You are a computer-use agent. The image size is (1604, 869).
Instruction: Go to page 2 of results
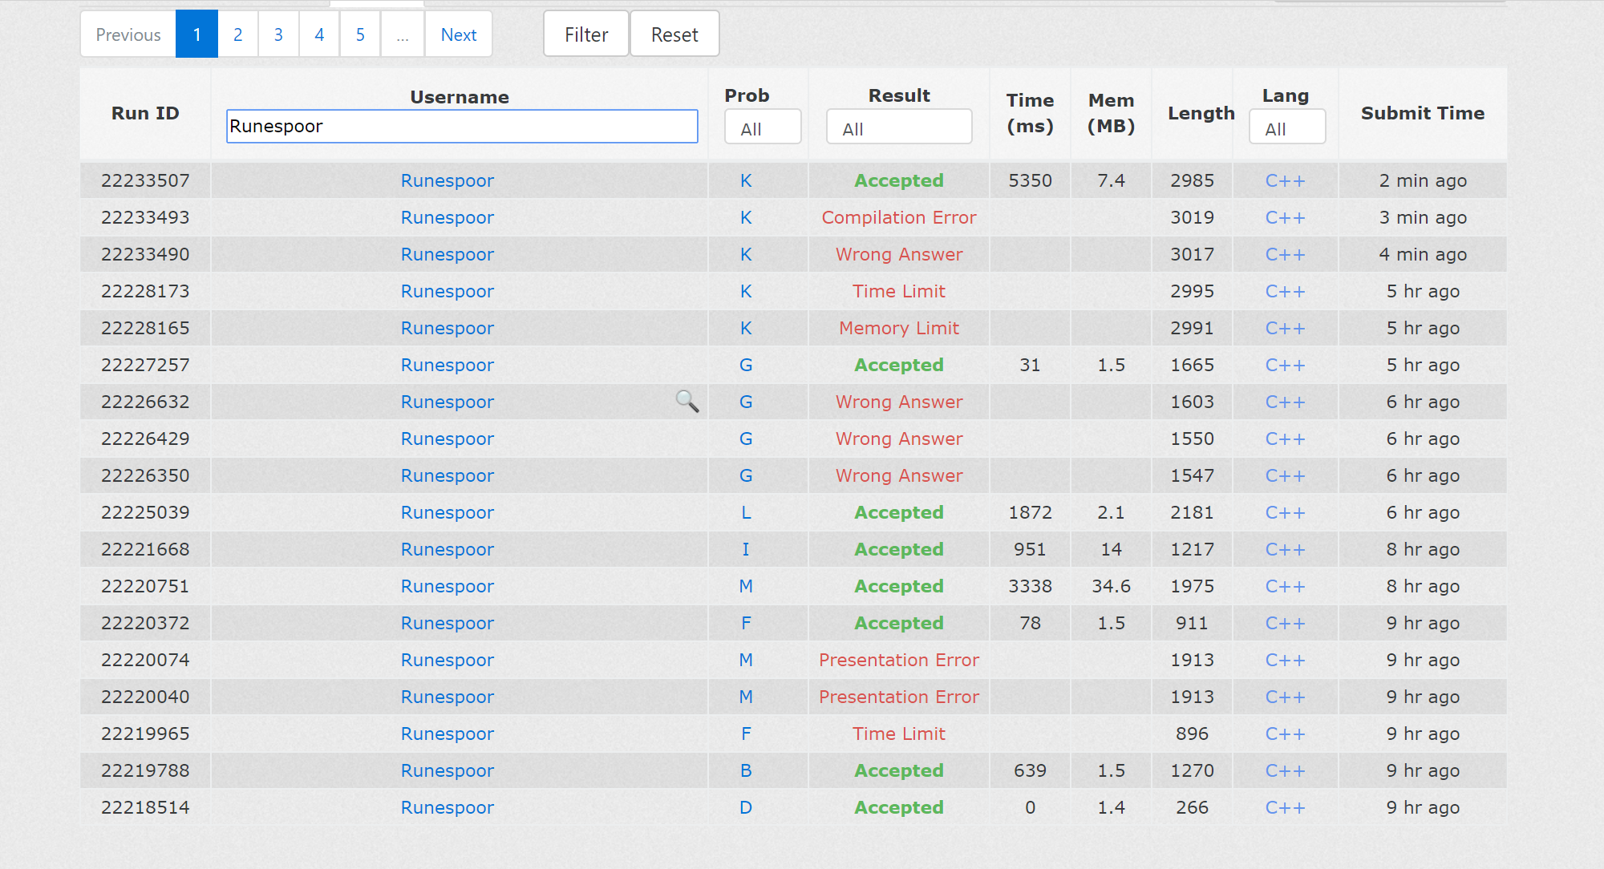(237, 34)
